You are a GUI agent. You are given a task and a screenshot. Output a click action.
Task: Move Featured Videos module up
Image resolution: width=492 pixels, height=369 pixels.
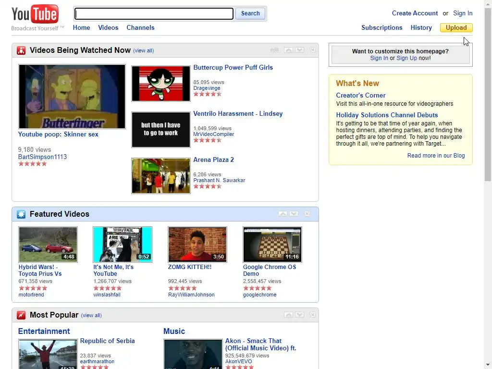pos(283,214)
